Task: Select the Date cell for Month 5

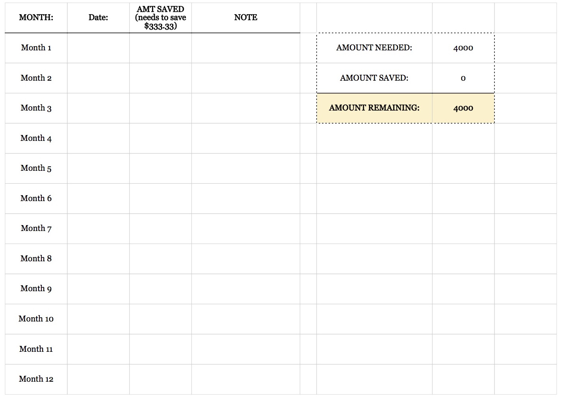Action: pos(98,168)
